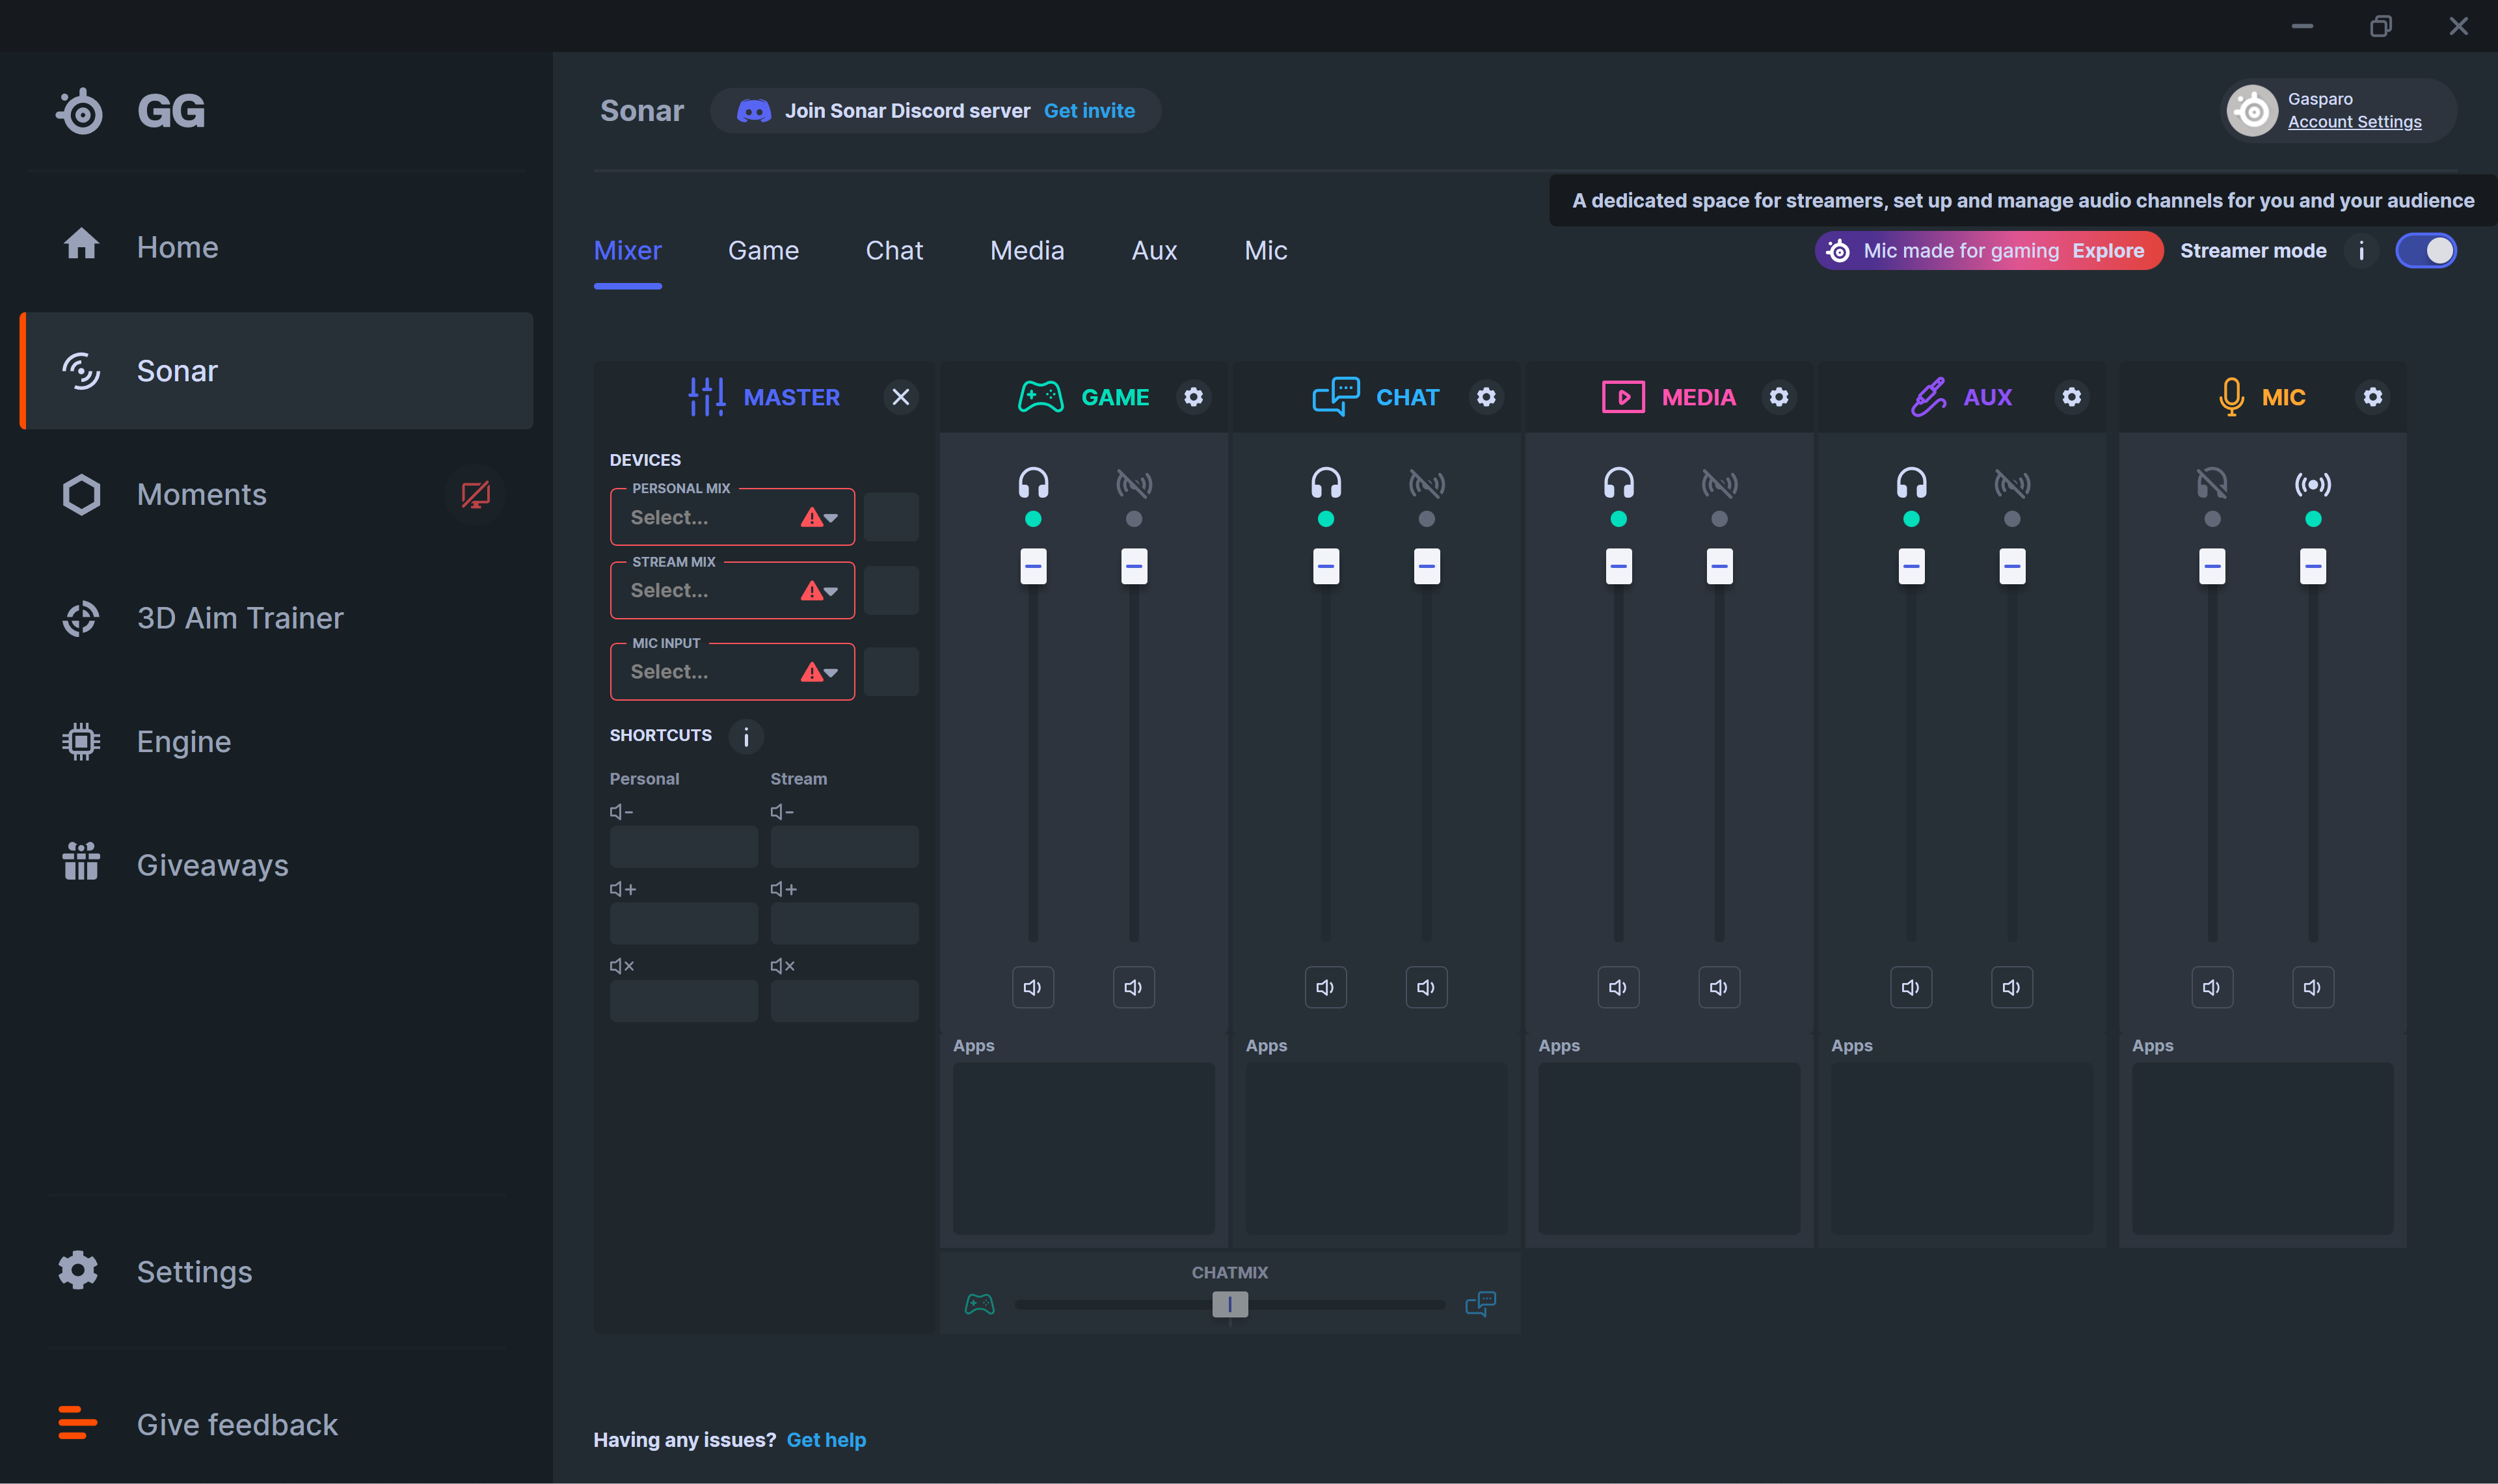Click the Gasparo account avatar
2498x1484 pixels.
pos(2252,111)
